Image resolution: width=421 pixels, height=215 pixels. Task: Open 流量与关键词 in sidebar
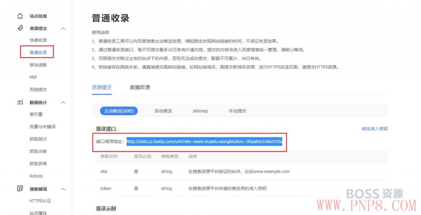pyautogui.click(x=42, y=127)
